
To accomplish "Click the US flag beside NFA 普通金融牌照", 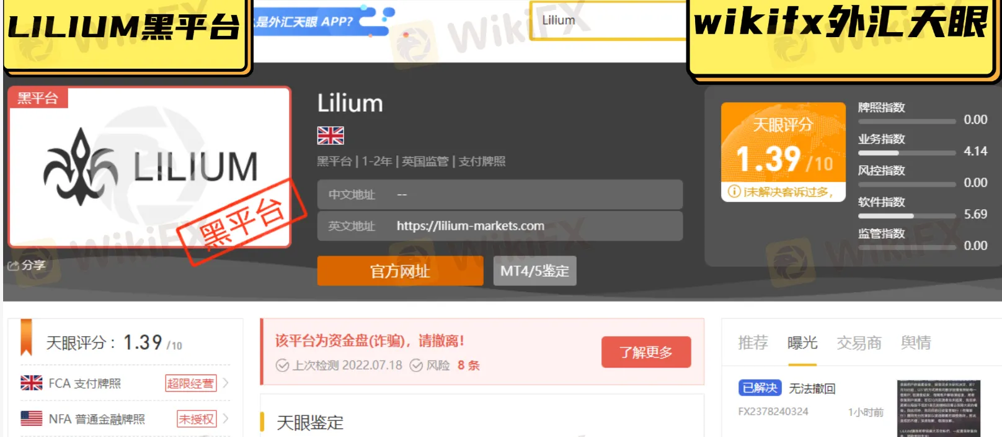I will pyautogui.click(x=32, y=419).
